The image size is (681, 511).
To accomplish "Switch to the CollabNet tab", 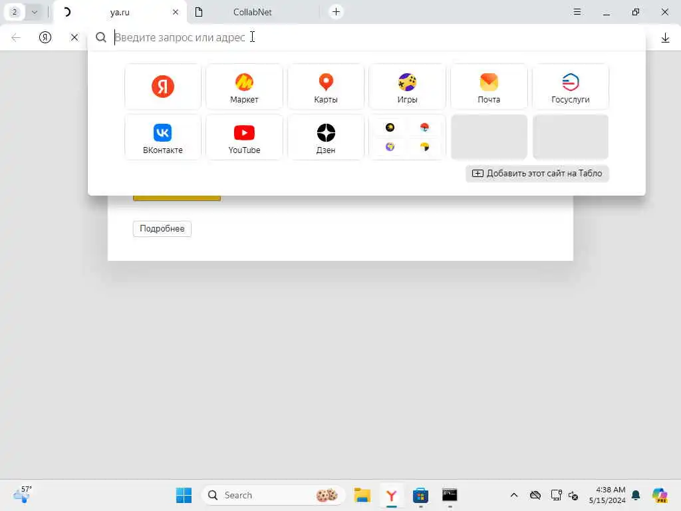I will [252, 12].
